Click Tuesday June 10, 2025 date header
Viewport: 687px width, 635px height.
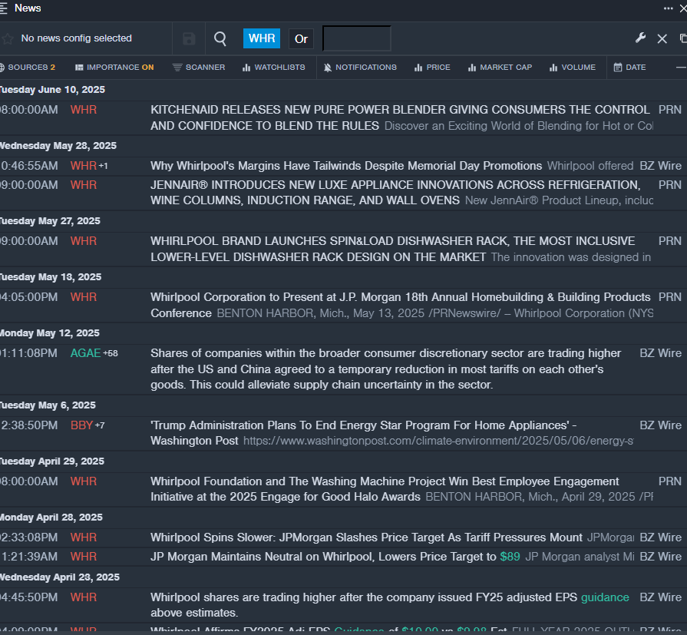(x=52, y=89)
